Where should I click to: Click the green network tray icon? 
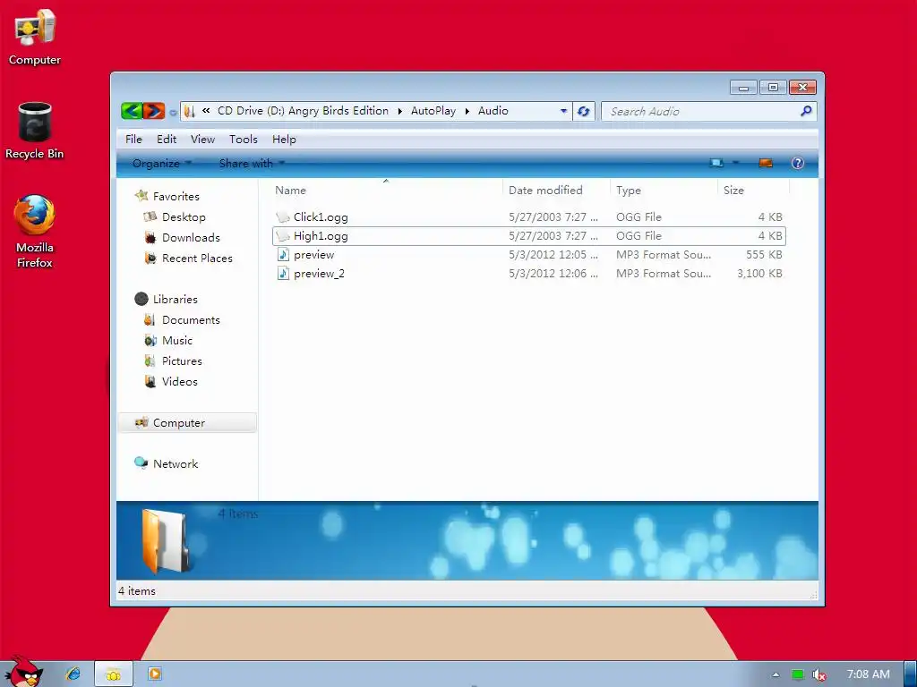tap(797, 674)
